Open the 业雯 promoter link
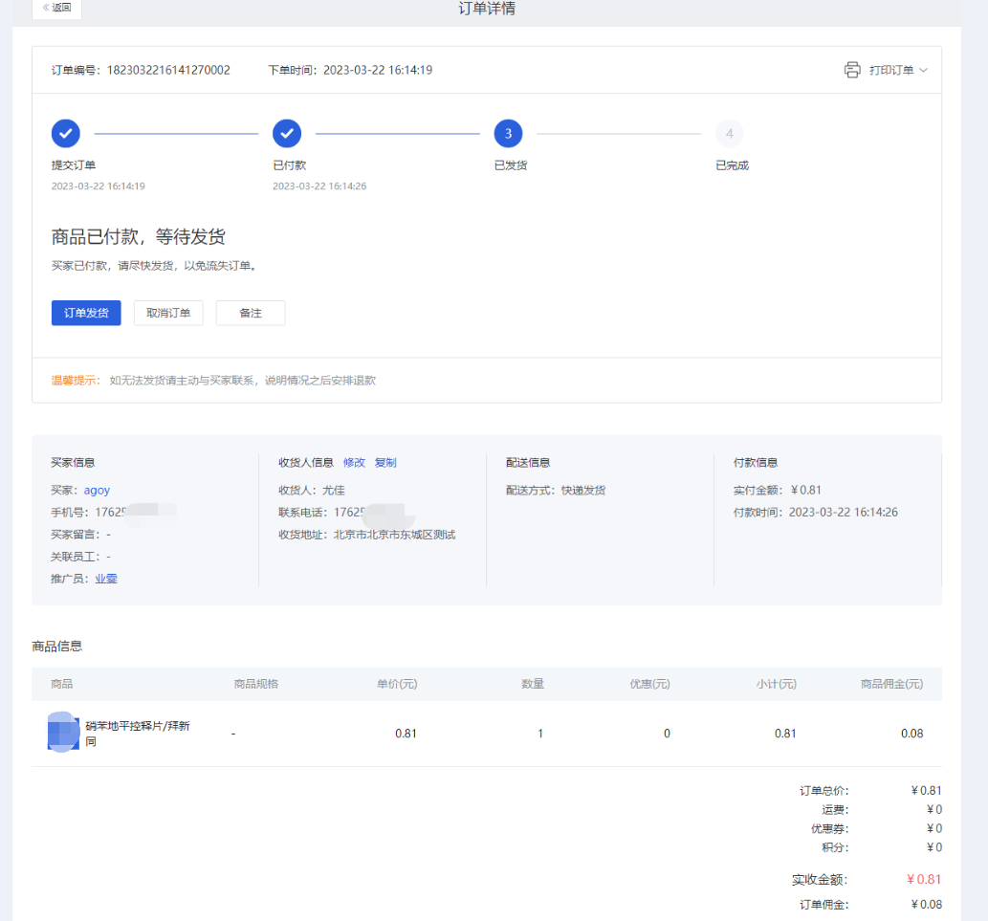 pyautogui.click(x=106, y=579)
